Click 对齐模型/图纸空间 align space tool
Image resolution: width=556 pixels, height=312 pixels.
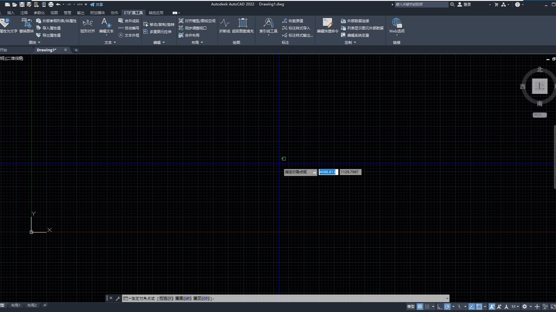click(x=197, y=21)
